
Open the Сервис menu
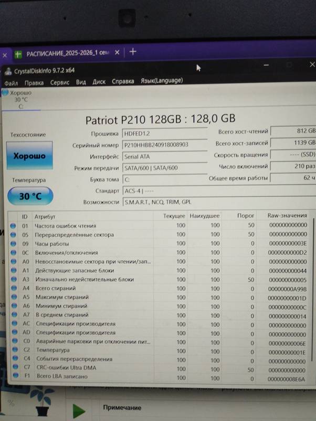click(x=60, y=82)
